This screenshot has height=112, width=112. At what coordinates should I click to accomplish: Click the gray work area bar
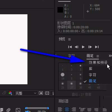coord(37,108)
